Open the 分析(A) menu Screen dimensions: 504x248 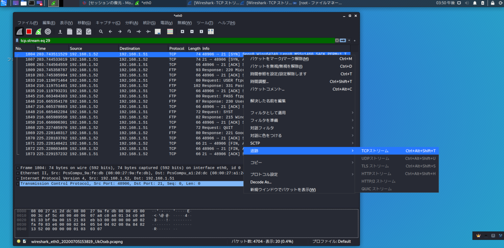[x=131, y=23]
